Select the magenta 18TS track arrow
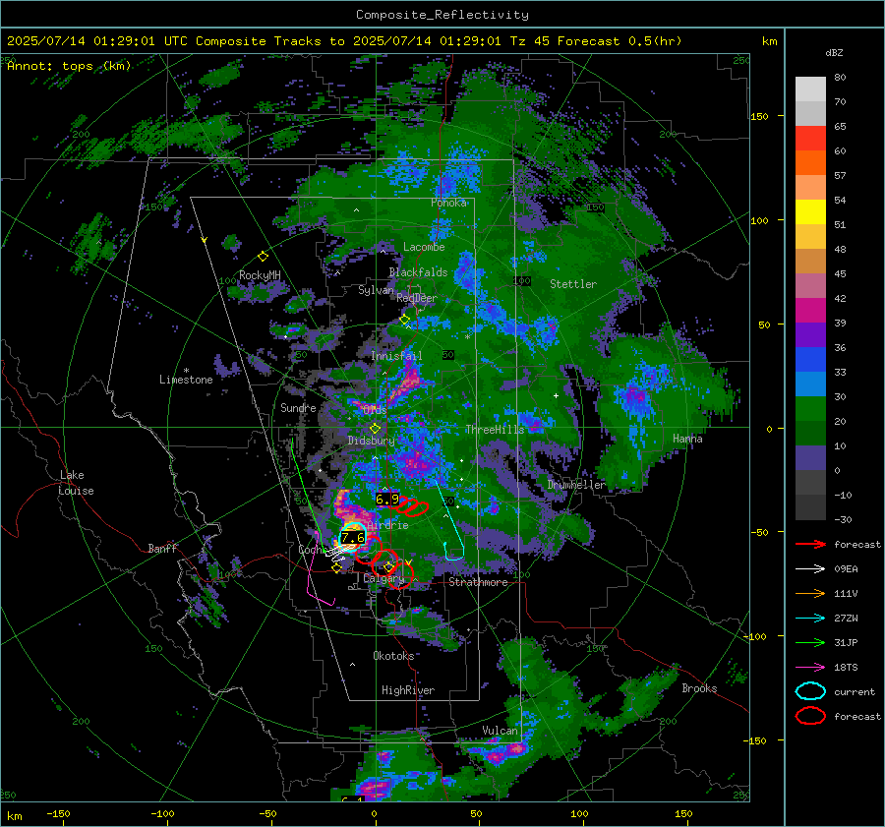Screen dimensions: 885x827 [x=810, y=668]
